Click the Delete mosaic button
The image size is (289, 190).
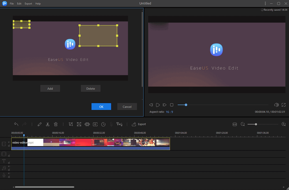tap(91, 88)
